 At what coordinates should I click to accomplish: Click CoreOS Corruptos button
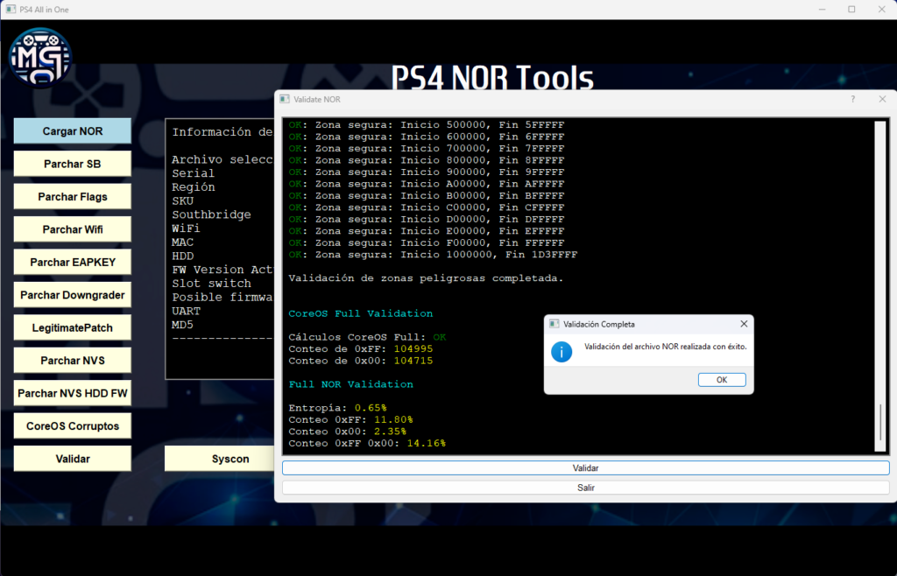73,425
